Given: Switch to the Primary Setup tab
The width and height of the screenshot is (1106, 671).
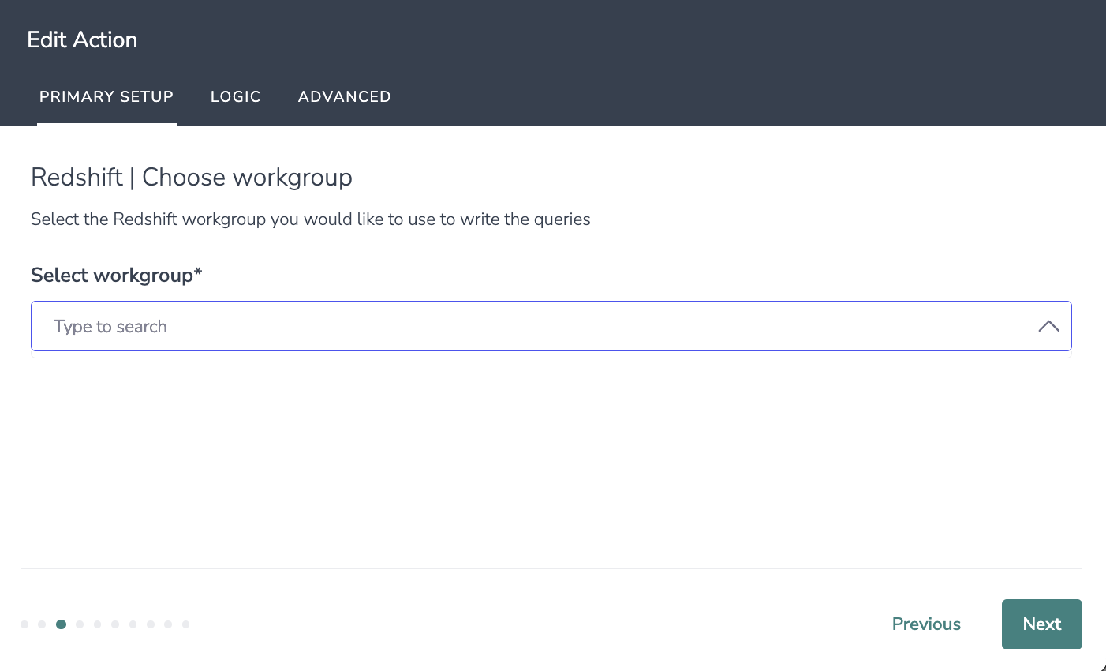Looking at the screenshot, I should tap(106, 97).
